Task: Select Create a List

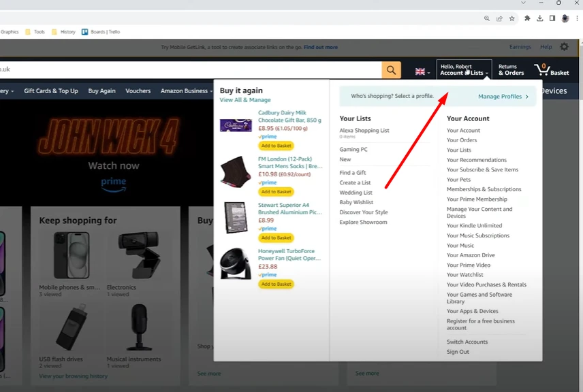Action: (355, 183)
